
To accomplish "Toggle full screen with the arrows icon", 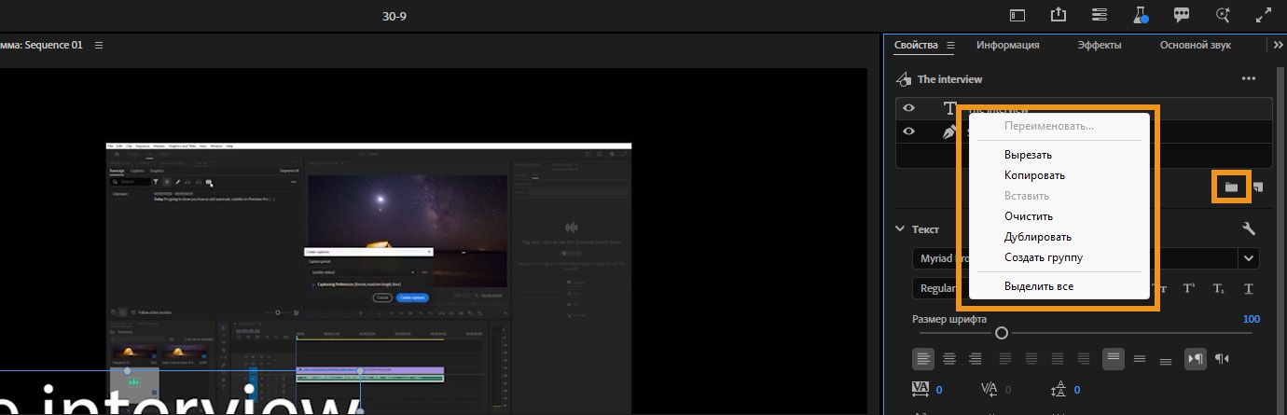I will click(1264, 15).
